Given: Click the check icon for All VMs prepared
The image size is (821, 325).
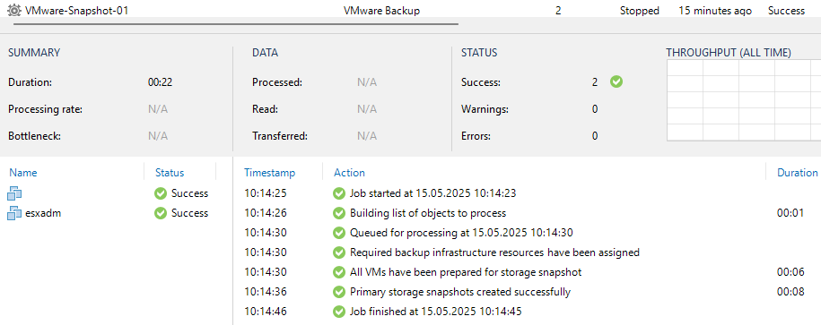Looking at the screenshot, I should [x=339, y=272].
